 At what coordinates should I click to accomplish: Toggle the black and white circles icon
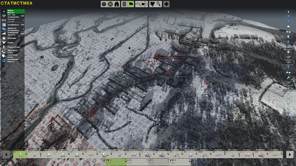click(x=145, y=4)
